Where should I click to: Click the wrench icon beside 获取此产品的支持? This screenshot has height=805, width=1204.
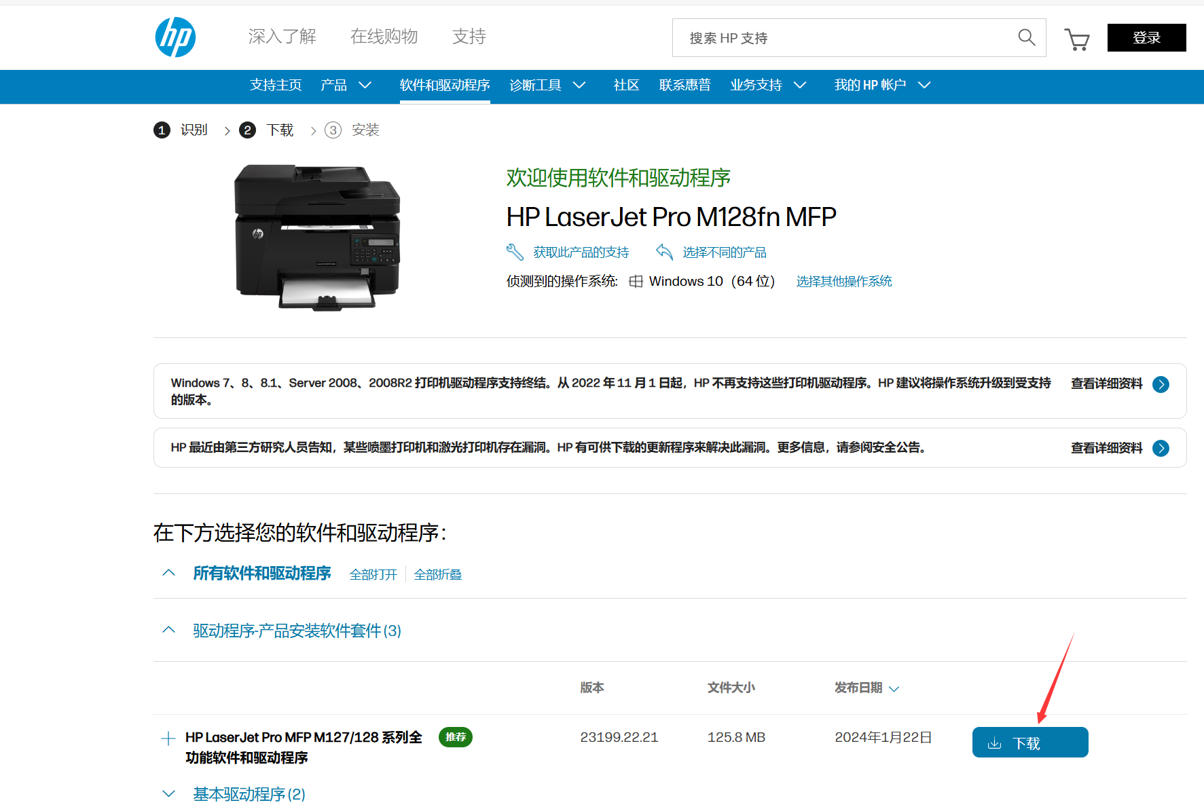point(515,252)
